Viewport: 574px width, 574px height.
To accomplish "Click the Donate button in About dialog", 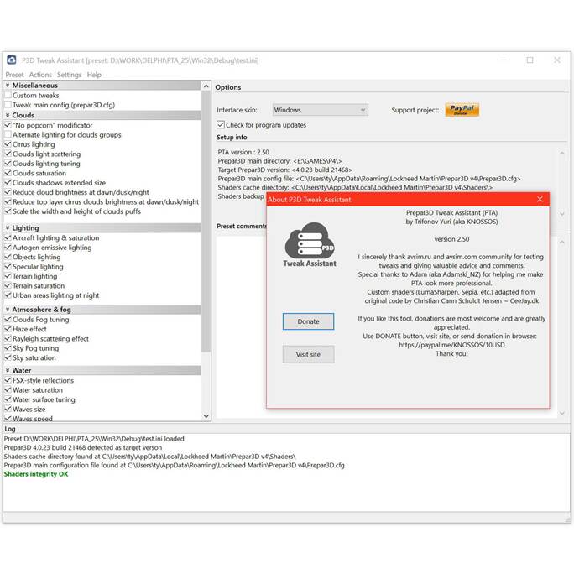I will (308, 321).
